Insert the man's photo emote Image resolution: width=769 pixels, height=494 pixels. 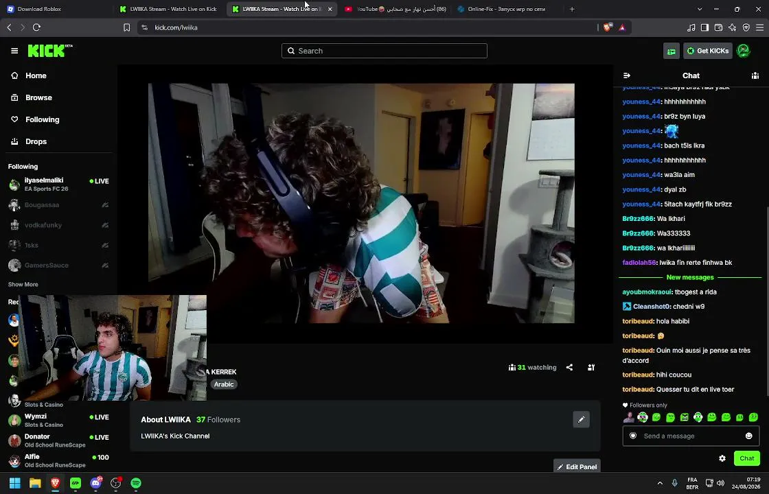point(629,418)
